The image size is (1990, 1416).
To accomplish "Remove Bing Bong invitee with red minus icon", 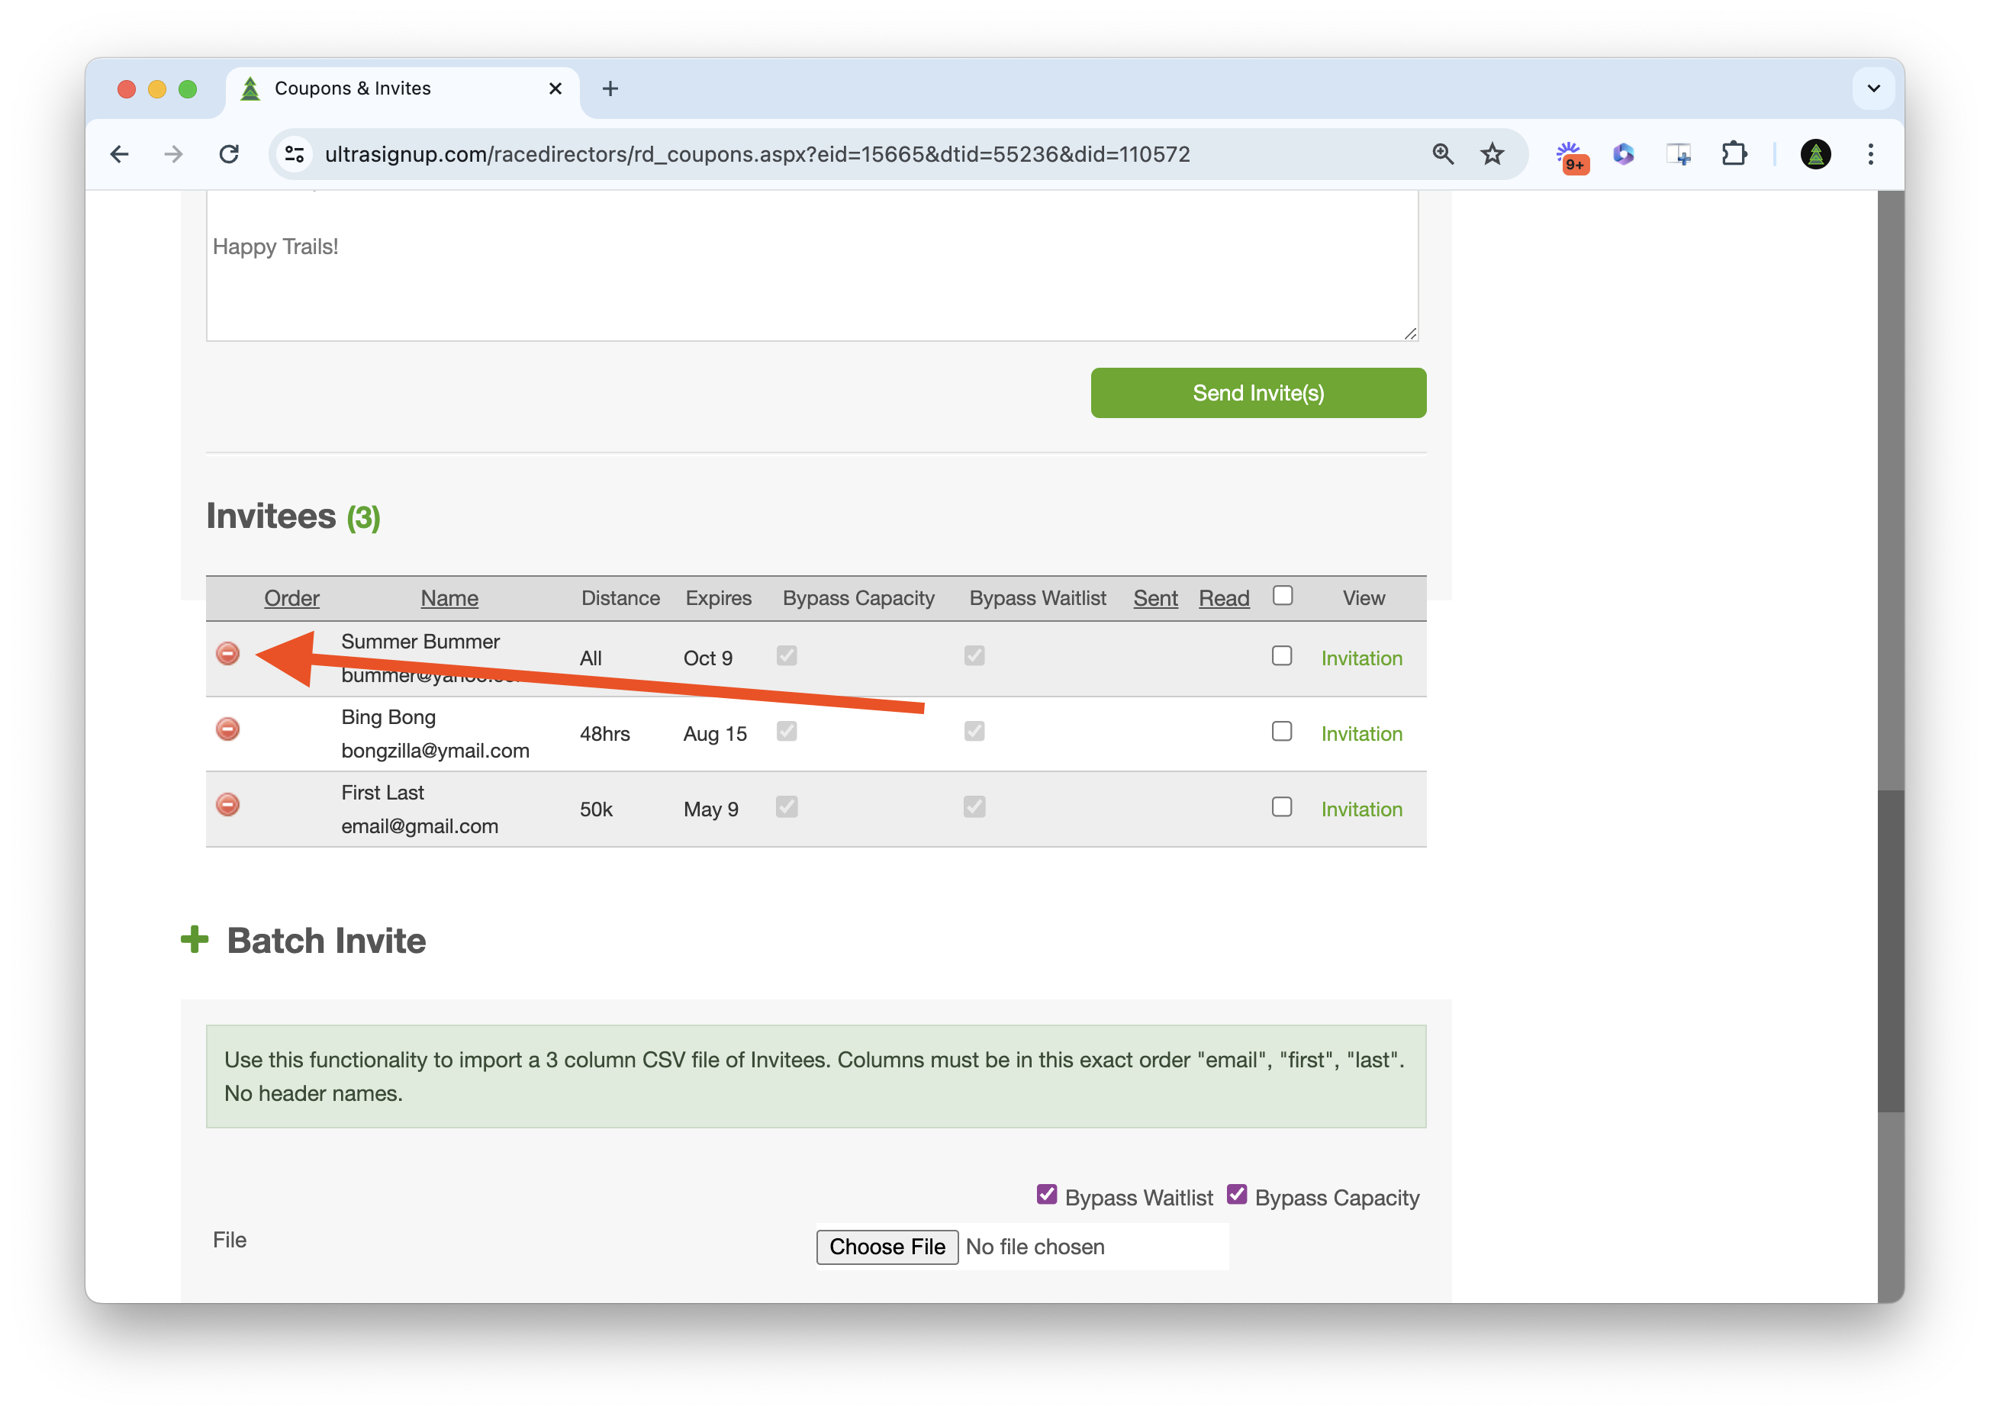I will pyautogui.click(x=227, y=729).
